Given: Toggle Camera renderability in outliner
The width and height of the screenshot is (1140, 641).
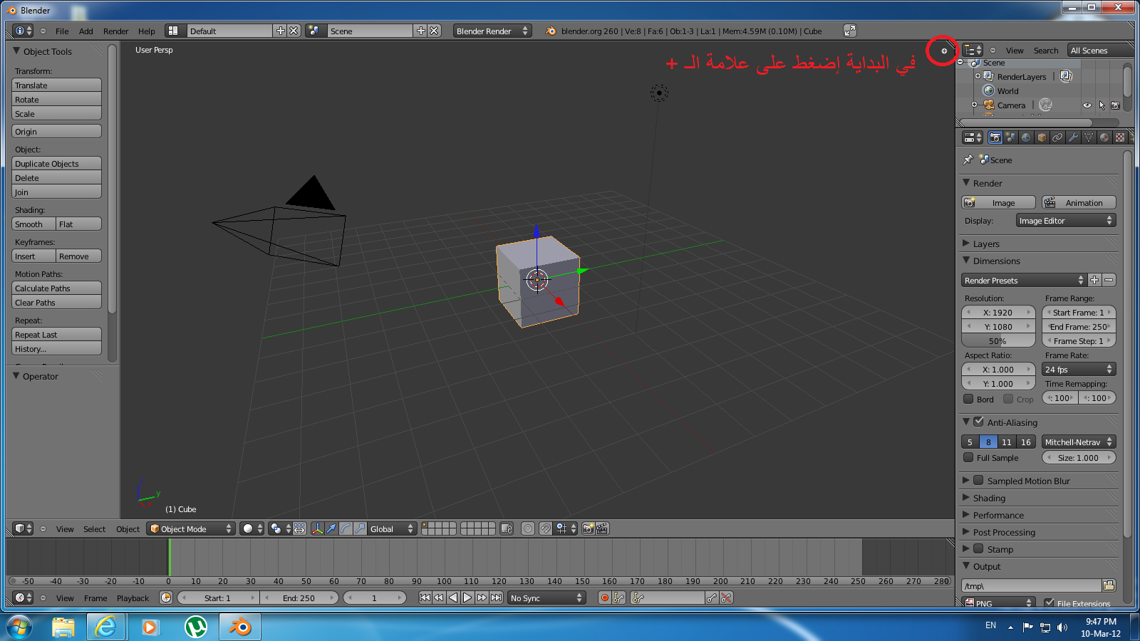Looking at the screenshot, I should click(x=1116, y=105).
